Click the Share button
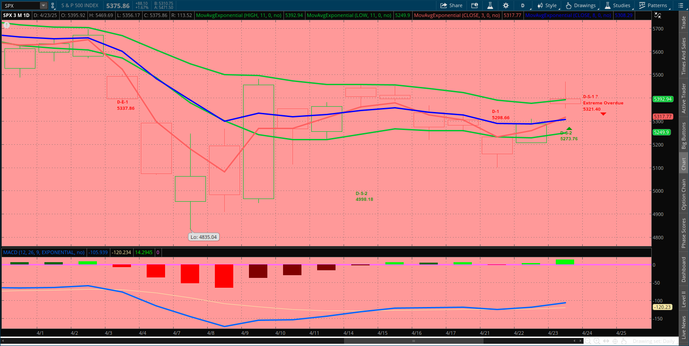 (x=451, y=5)
